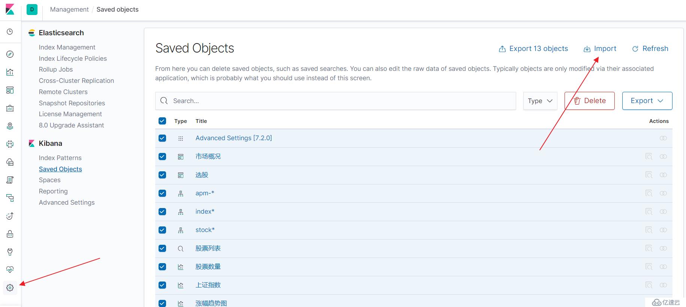This screenshot has width=686, height=307.
Task: Open Logs icon in sidebar
Action: point(10,180)
